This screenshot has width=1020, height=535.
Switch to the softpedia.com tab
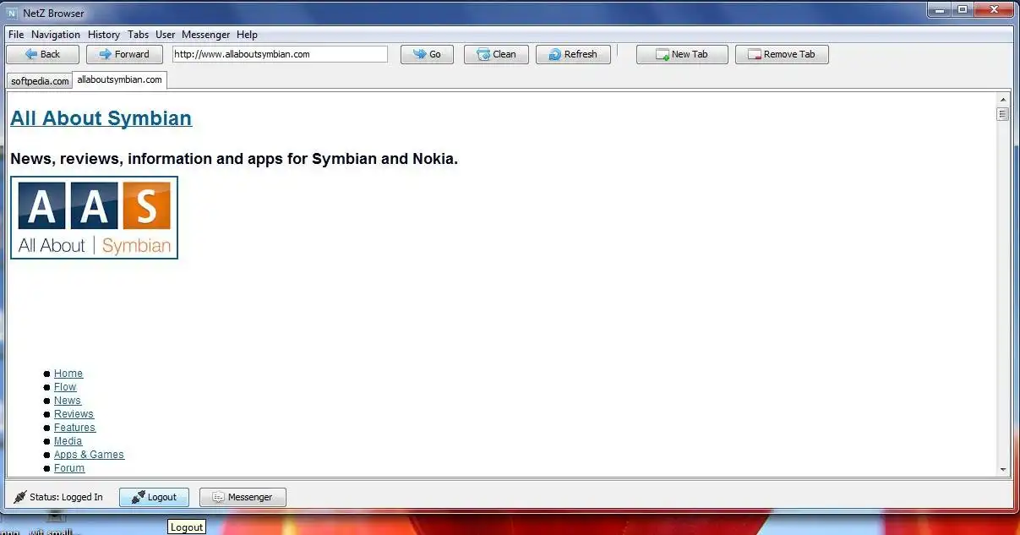coord(40,81)
